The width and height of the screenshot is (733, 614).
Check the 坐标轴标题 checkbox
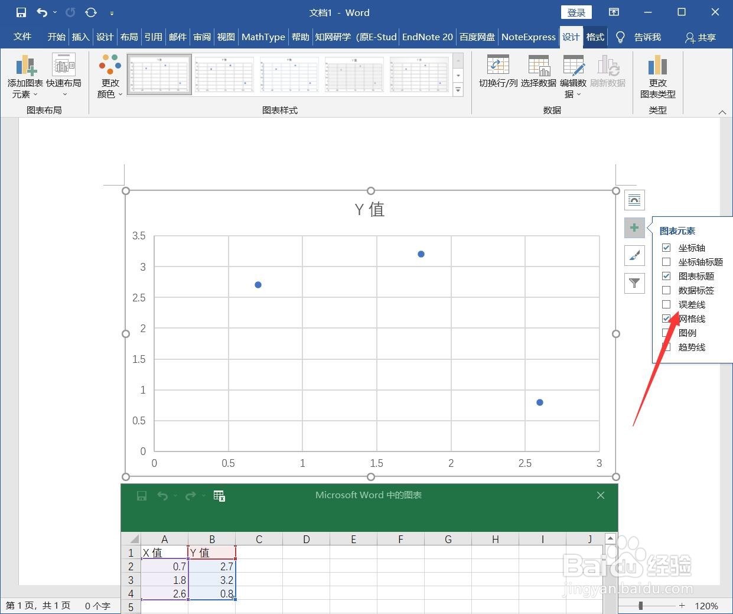tap(666, 262)
